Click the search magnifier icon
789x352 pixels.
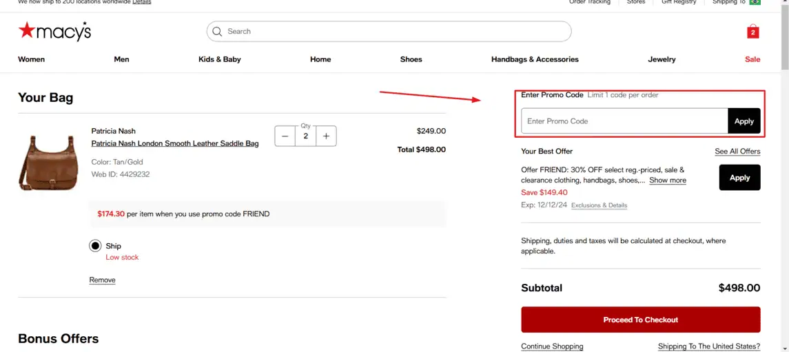[217, 31]
